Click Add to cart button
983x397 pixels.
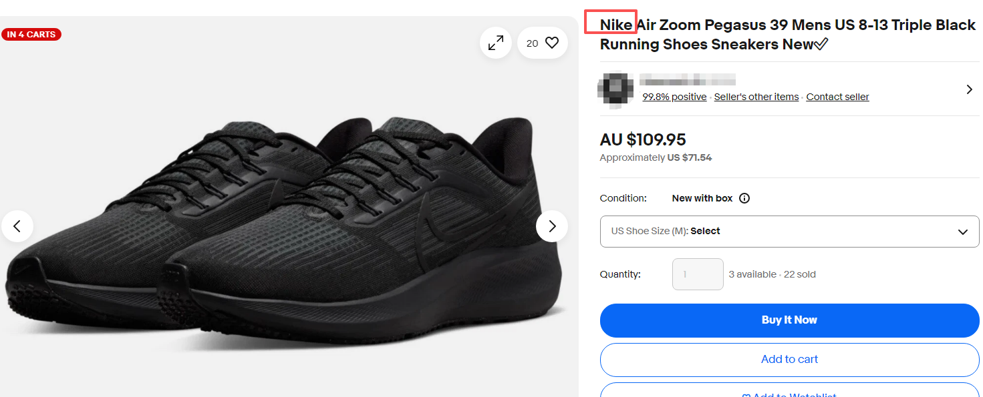coord(789,359)
